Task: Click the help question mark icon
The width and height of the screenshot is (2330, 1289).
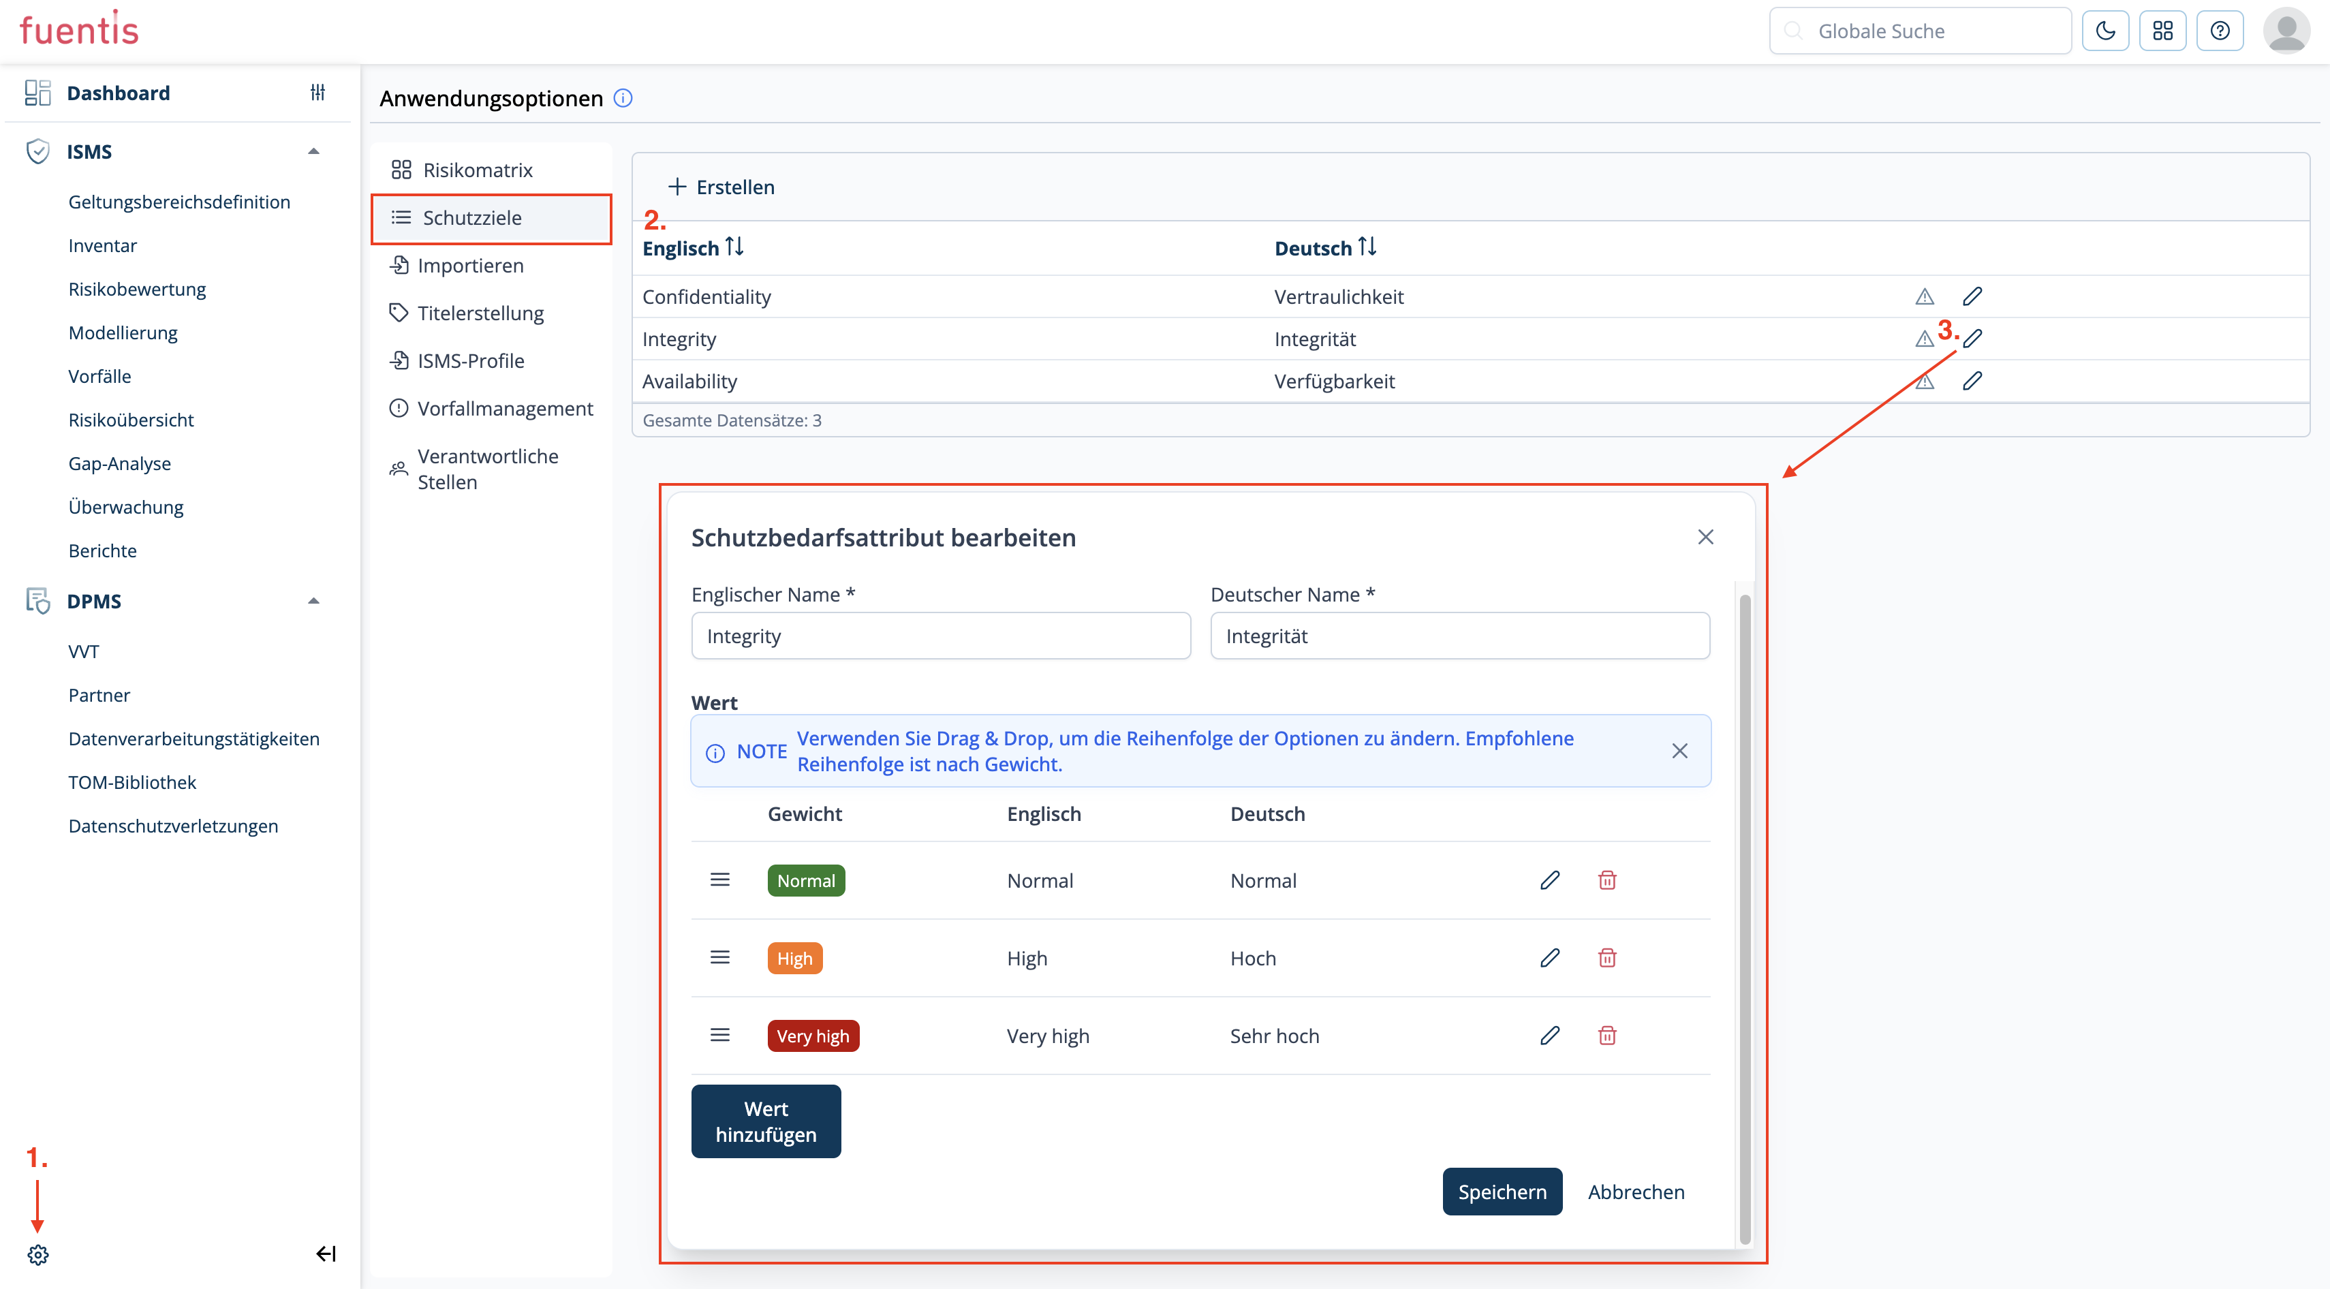Action: point(2219,31)
